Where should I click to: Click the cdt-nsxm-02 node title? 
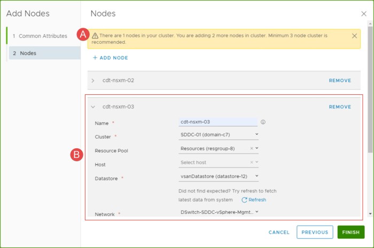(x=118, y=81)
